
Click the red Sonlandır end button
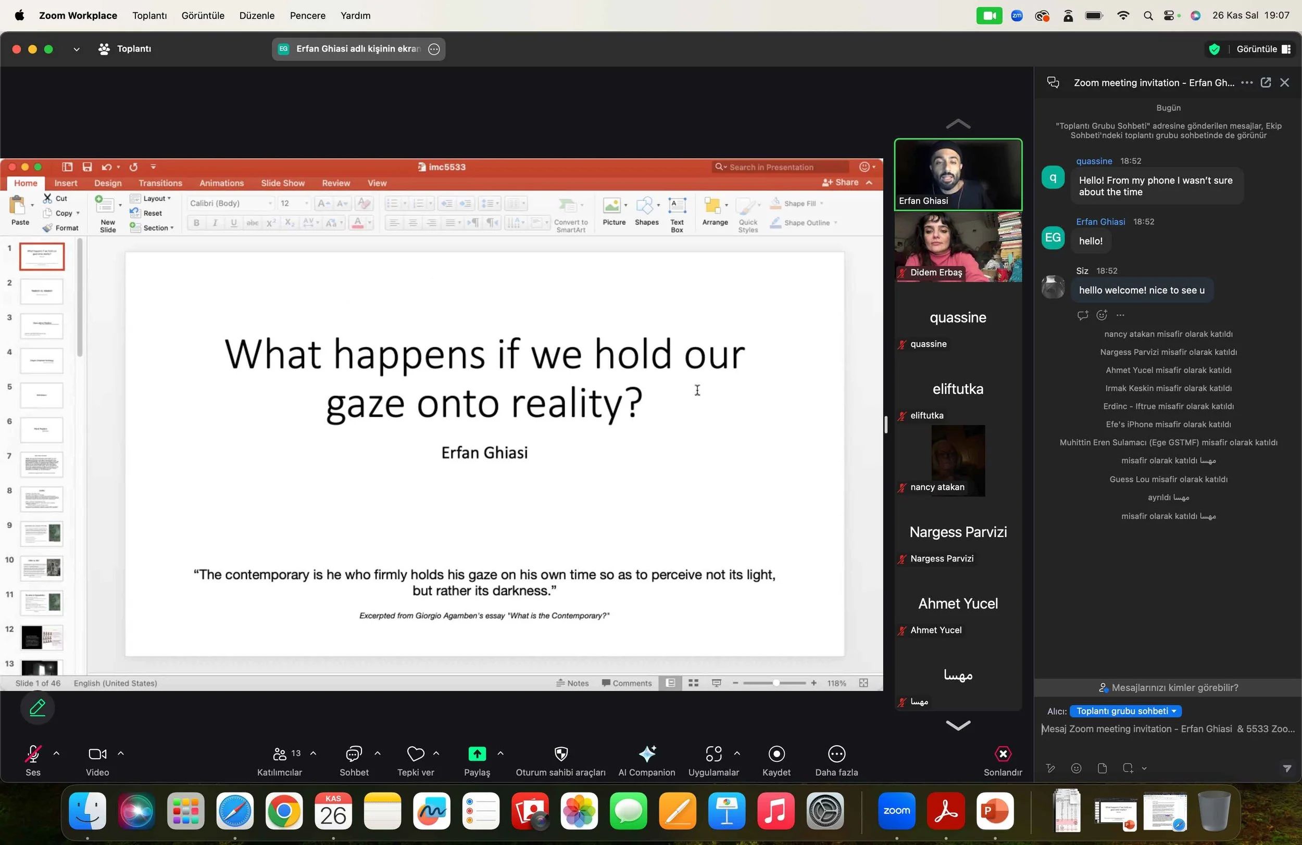1002,754
